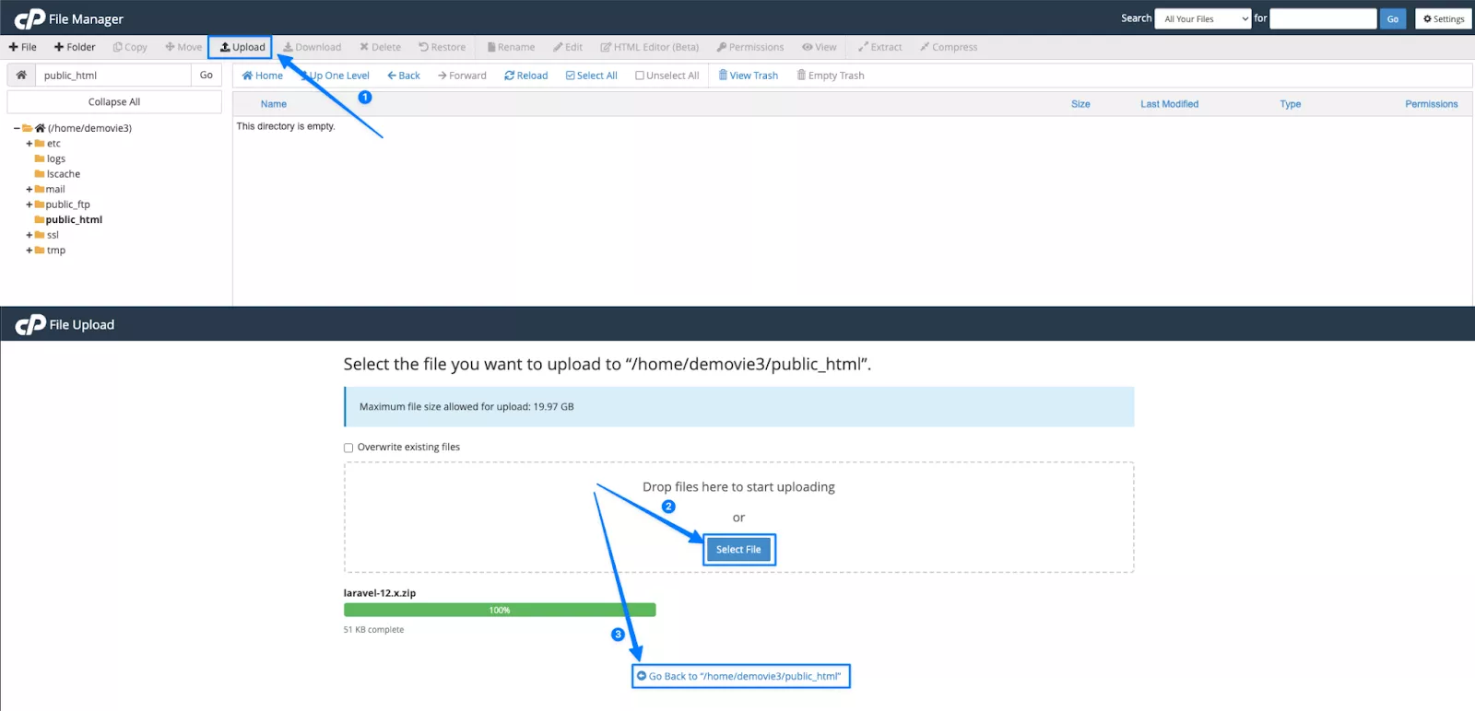Screen dimensions: 1475x711
Task: Create a new folder with + Folder
Action: click(75, 47)
